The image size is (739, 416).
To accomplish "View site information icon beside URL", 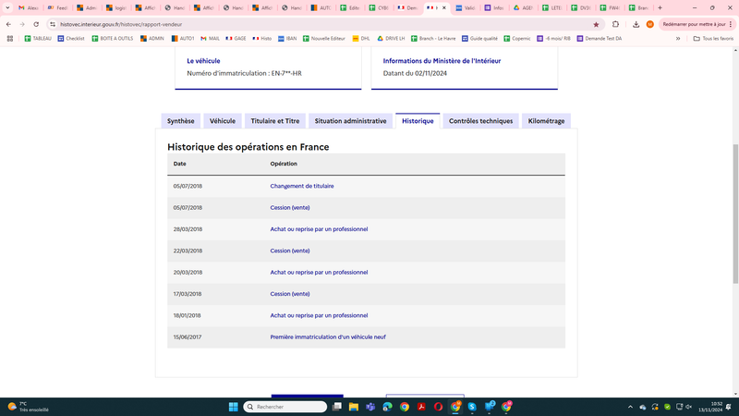I will [53, 24].
